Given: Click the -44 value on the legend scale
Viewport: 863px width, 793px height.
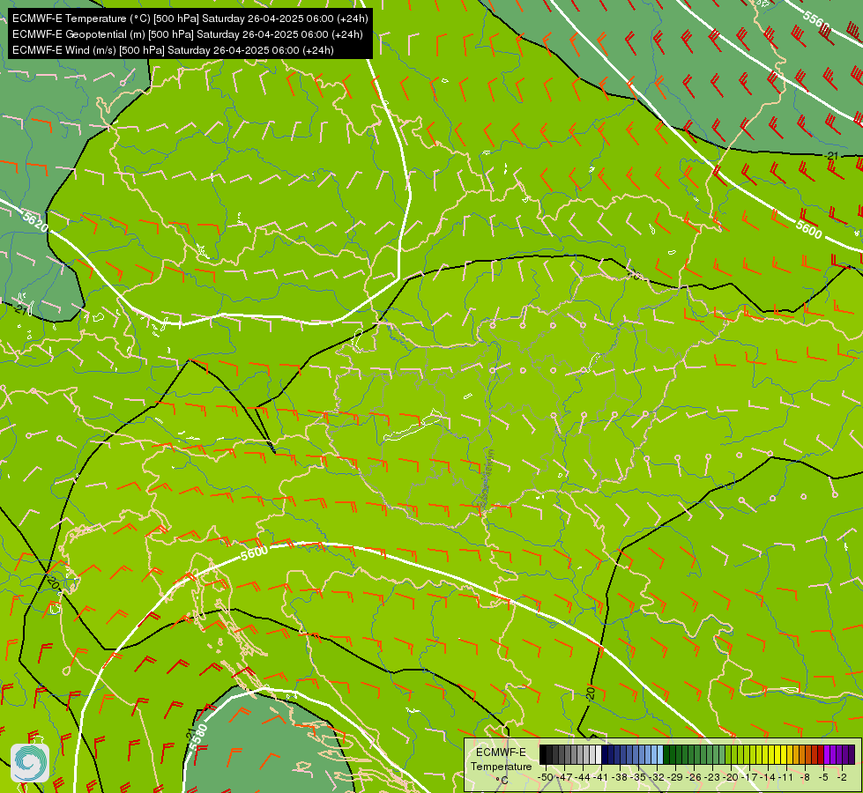Looking at the screenshot, I should point(583,777).
